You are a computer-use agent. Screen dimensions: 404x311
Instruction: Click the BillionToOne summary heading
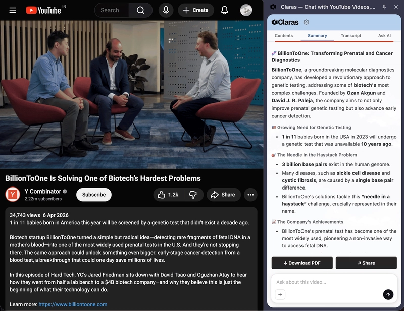332,56
